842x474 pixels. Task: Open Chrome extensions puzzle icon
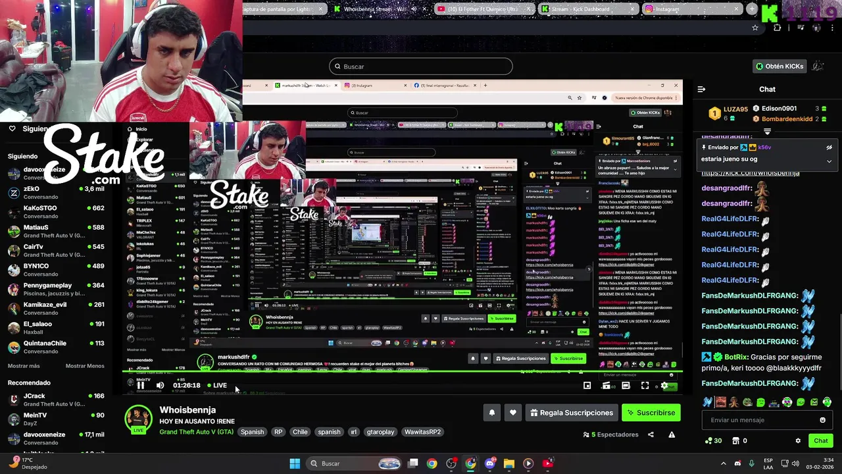(x=777, y=28)
